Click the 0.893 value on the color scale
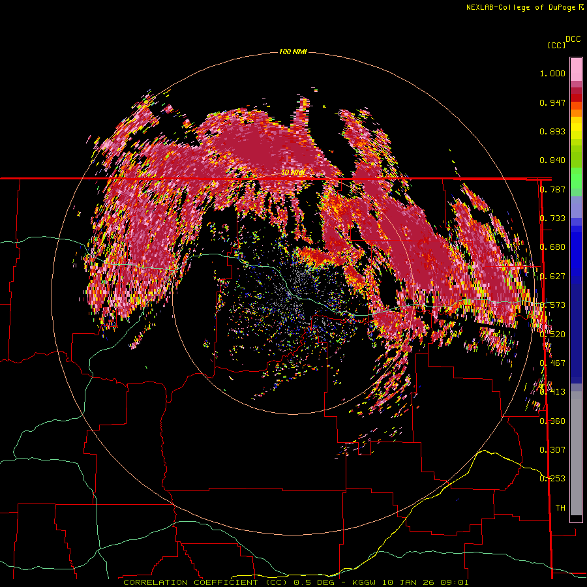 (552, 131)
